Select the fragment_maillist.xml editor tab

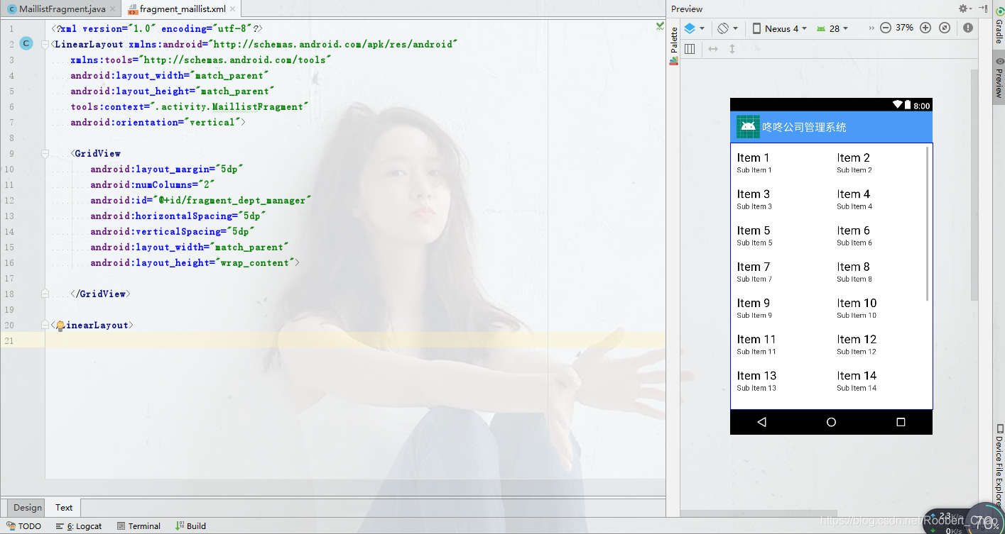[x=183, y=9]
